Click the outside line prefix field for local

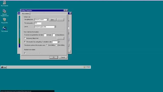(45, 35)
